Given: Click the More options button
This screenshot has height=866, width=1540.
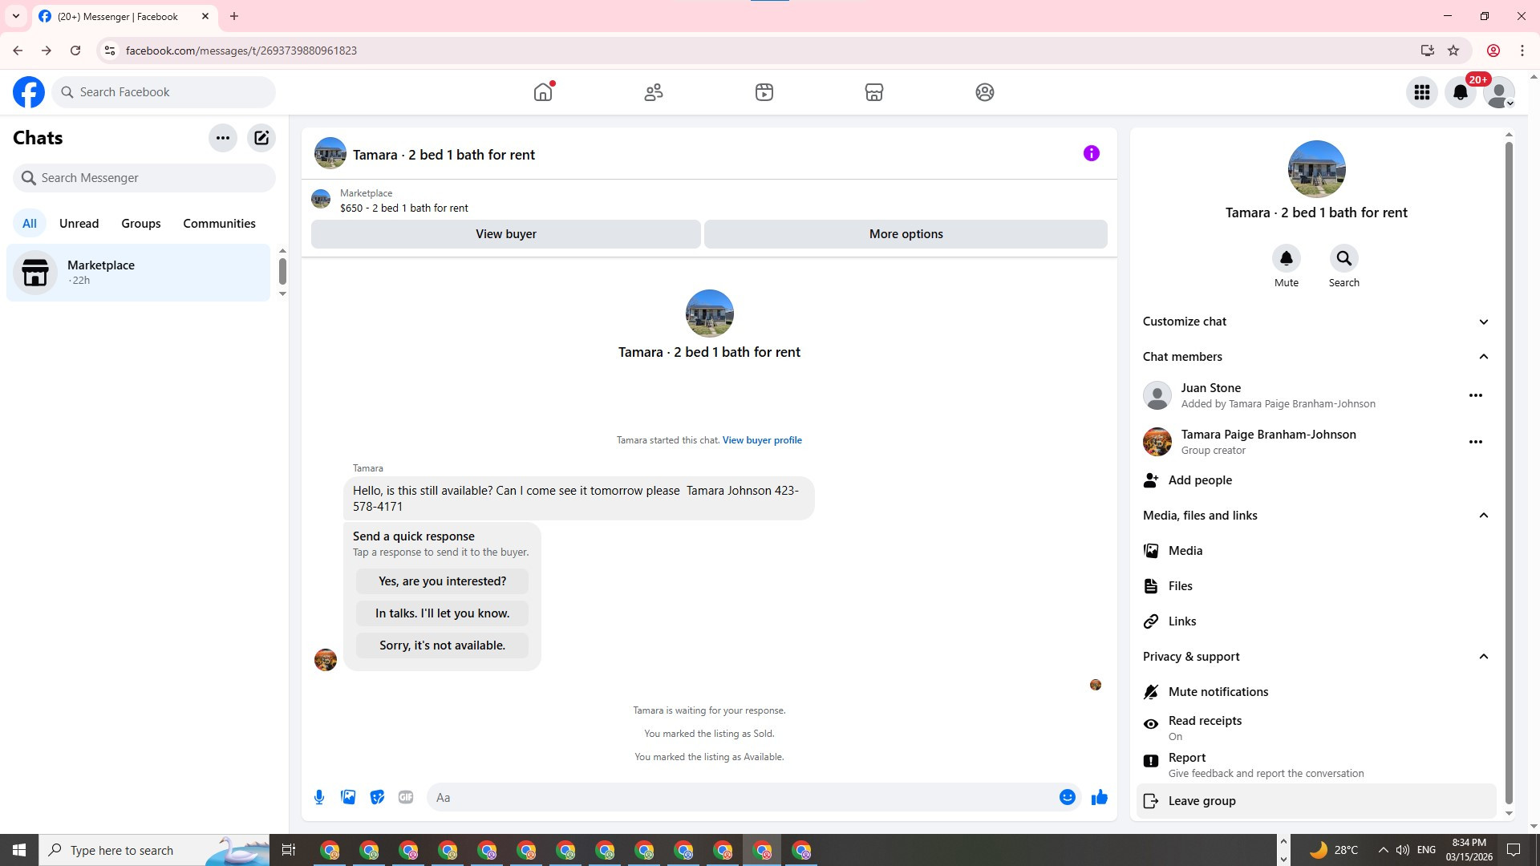Looking at the screenshot, I should (x=906, y=234).
